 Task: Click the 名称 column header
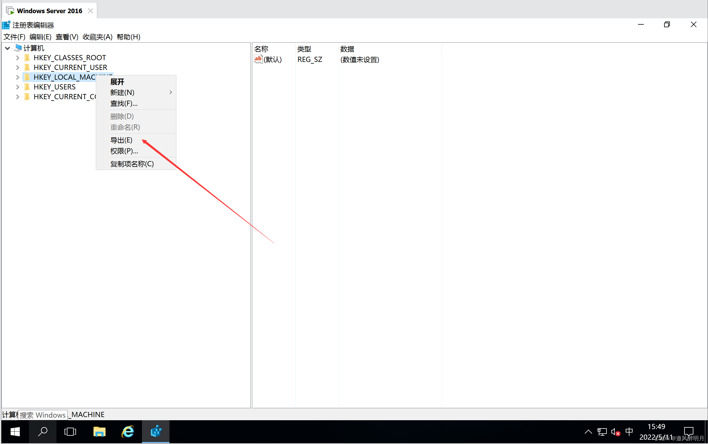coord(274,49)
